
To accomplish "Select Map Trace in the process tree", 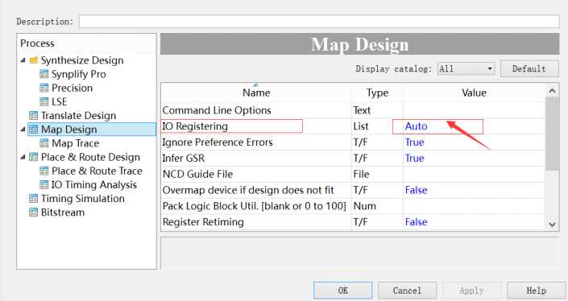I will (76, 143).
